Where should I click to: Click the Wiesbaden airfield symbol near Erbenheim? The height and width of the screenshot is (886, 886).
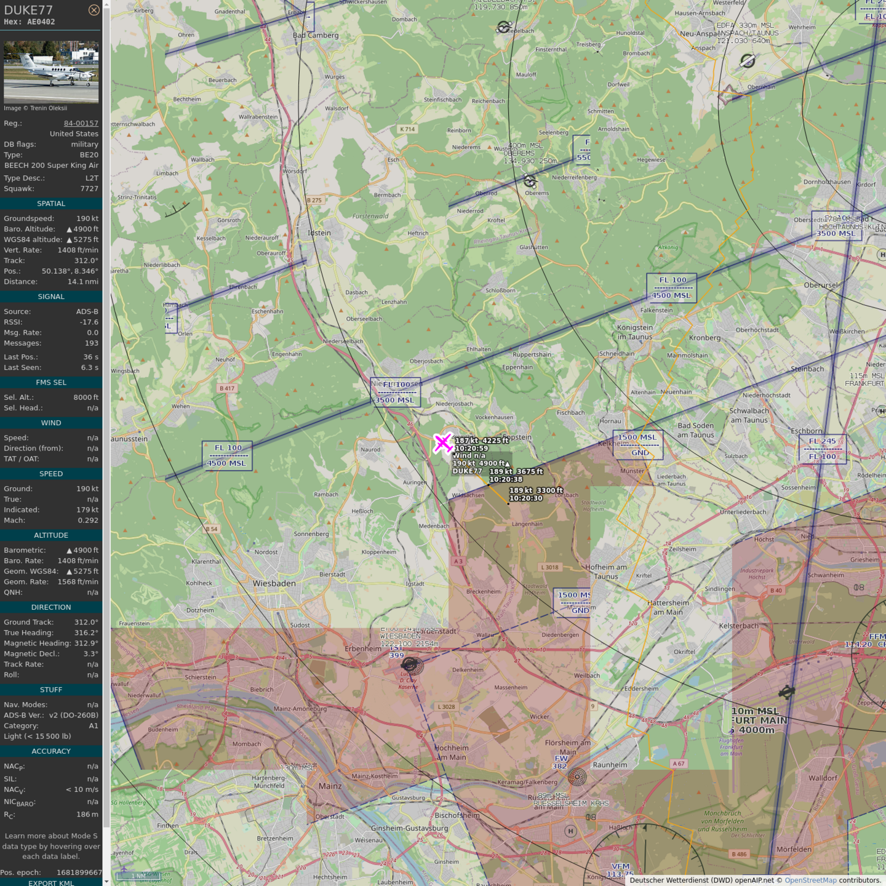point(410,664)
